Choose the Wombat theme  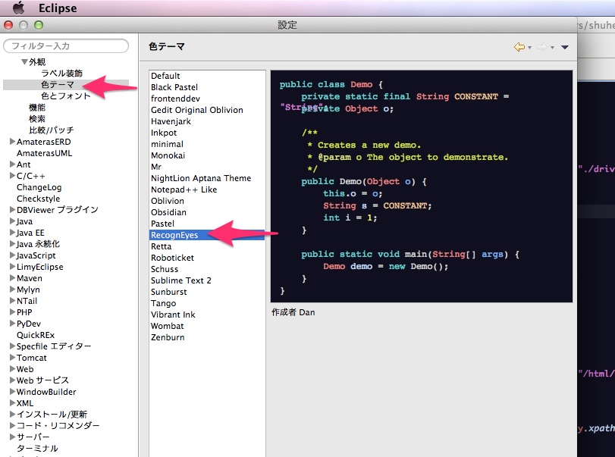click(168, 326)
